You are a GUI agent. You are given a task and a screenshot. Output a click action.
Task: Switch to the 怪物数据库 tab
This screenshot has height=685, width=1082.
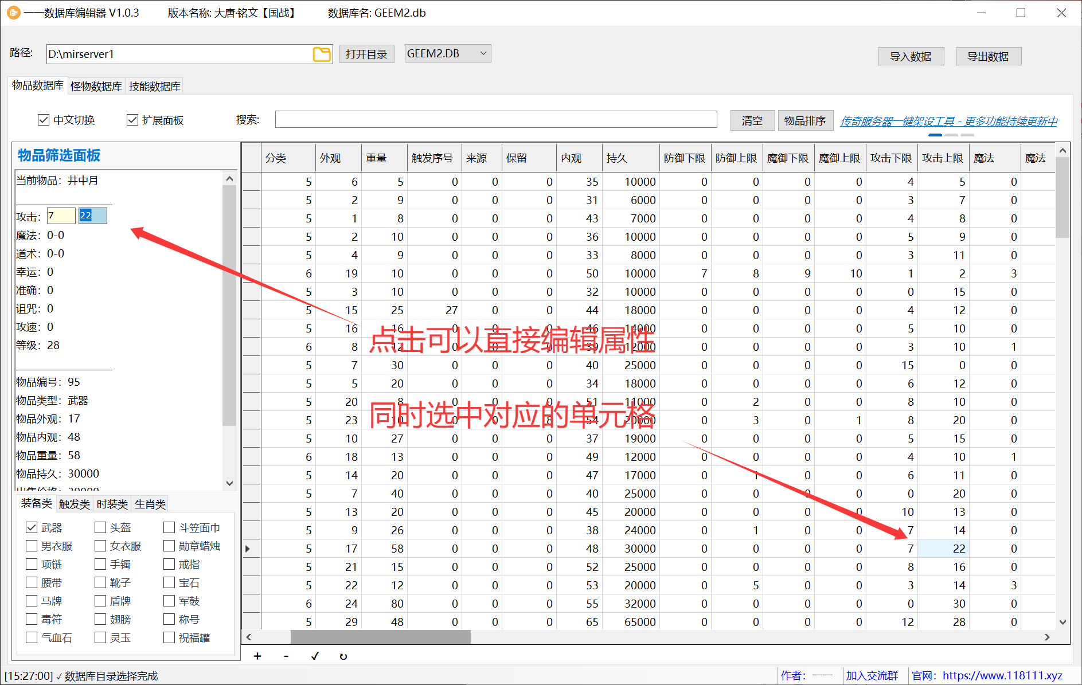(96, 87)
